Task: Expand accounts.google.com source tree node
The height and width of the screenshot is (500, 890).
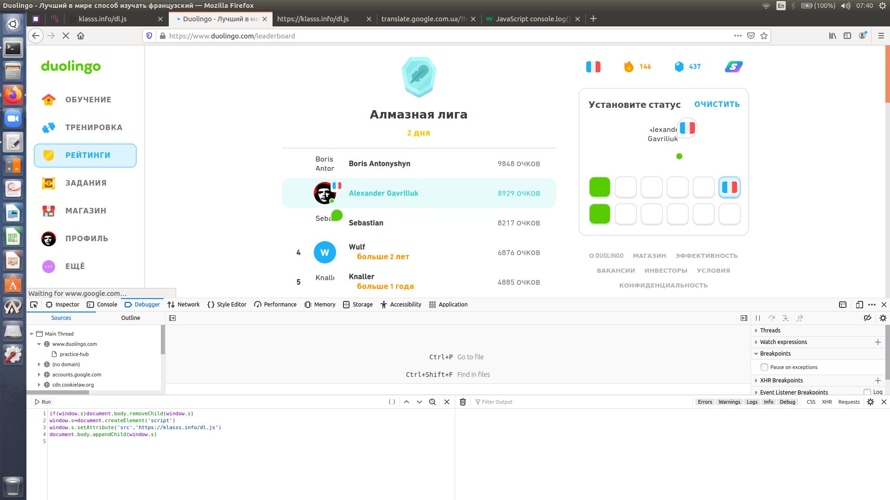Action: [x=39, y=375]
